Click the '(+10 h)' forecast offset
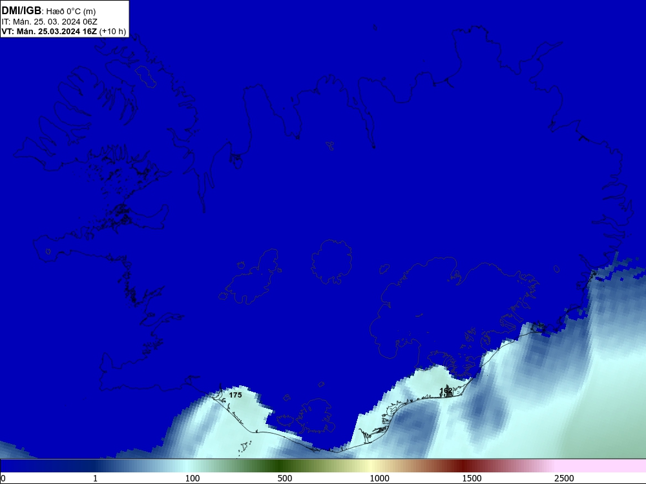 coord(112,32)
